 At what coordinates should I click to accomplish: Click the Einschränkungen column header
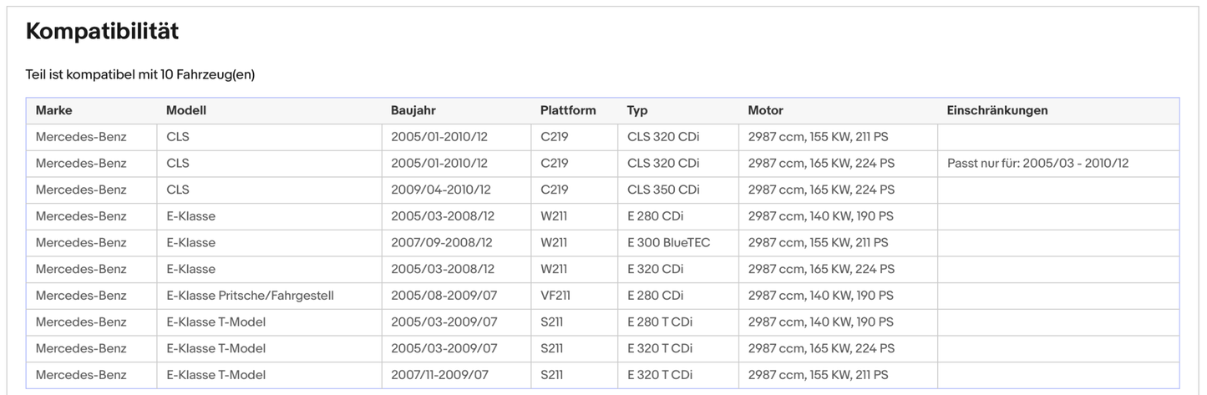[x=997, y=110]
